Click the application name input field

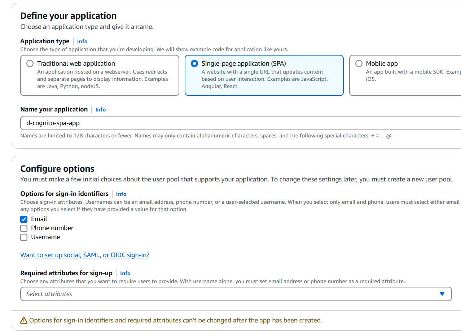coord(238,123)
